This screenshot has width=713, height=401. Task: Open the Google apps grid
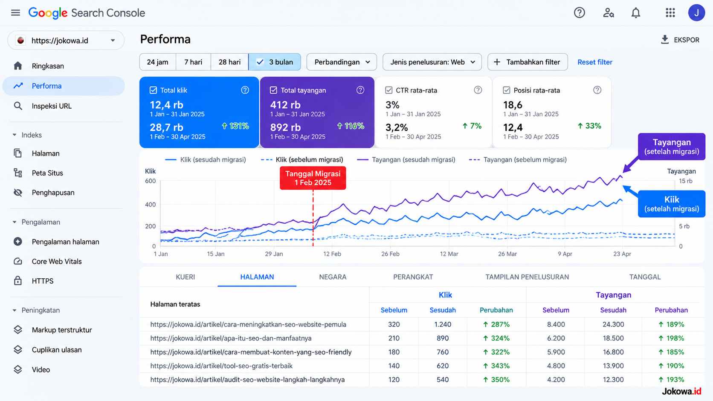[670, 13]
